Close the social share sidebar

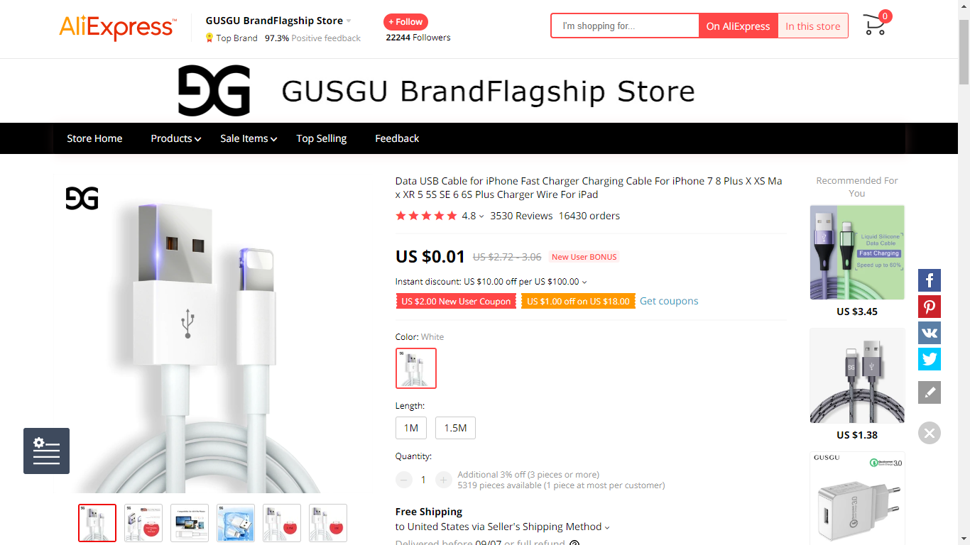[930, 433]
